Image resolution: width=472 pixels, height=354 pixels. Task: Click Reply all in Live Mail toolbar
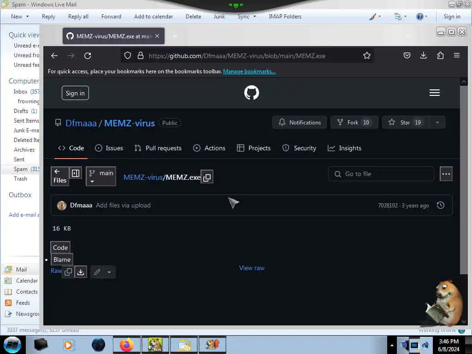click(78, 17)
